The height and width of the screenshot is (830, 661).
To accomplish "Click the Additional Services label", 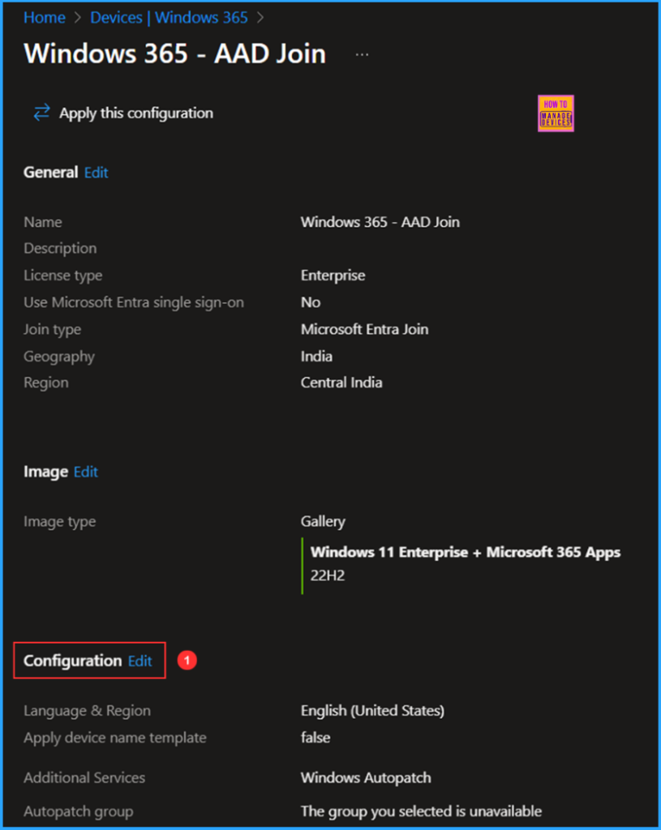I will (x=84, y=777).
